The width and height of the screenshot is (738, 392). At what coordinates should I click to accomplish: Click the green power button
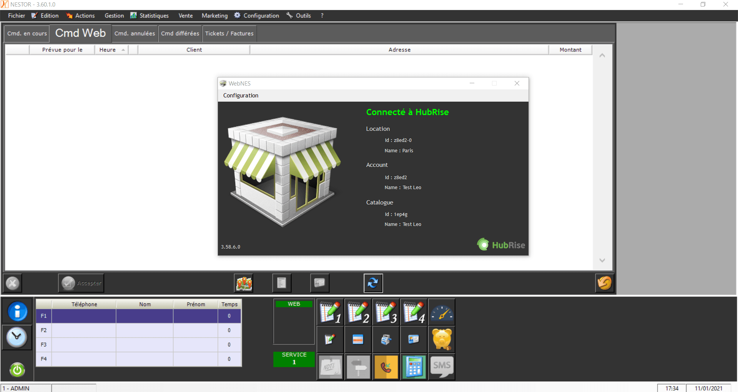17,370
